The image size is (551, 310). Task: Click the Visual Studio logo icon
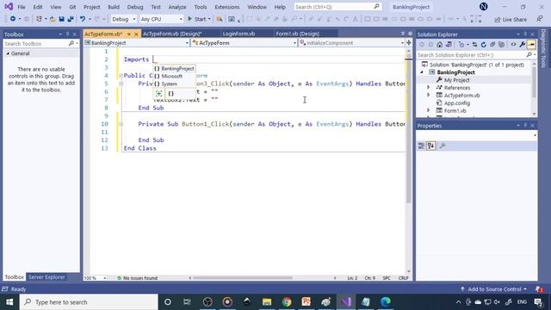coord(9,6)
